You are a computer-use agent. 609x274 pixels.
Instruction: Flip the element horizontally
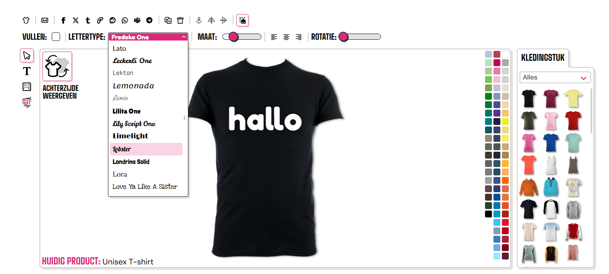click(x=211, y=20)
